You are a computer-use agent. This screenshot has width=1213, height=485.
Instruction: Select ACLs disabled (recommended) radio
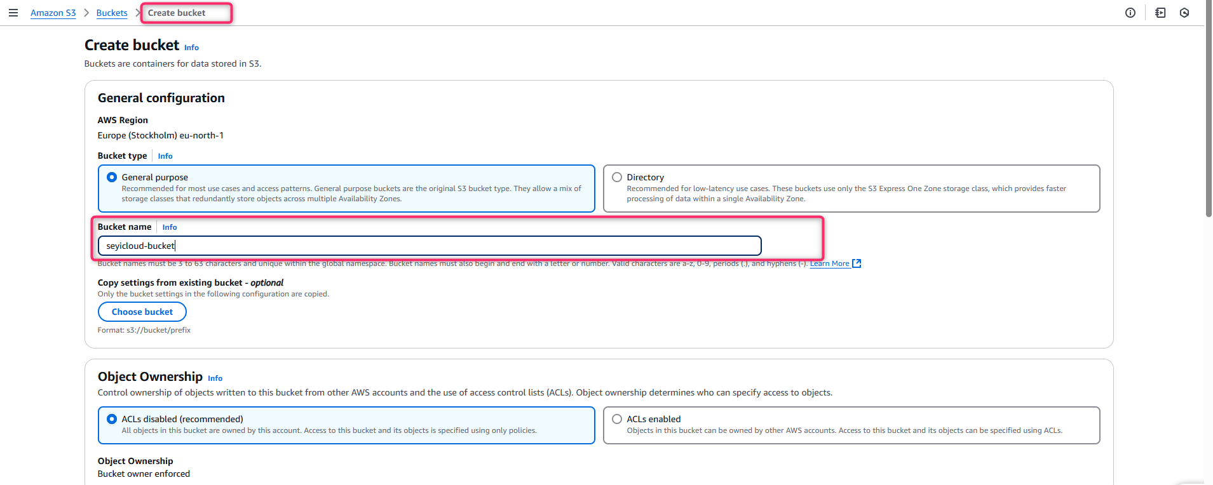click(112, 419)
